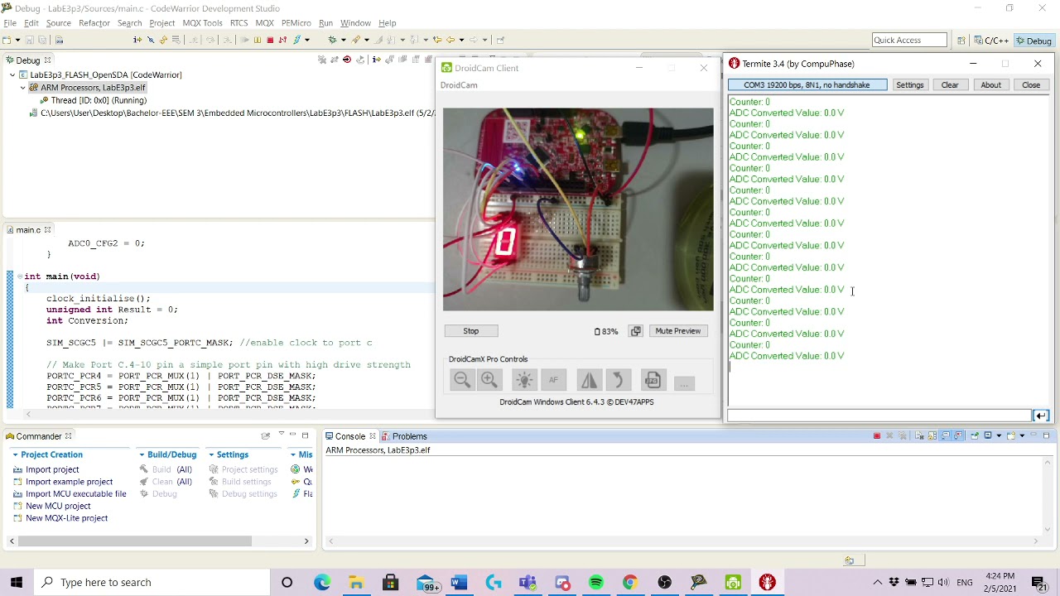The height and width of the screenshot is (596, 1060).
Task: Open Termite Settings
Action: [x=909, y=84]
